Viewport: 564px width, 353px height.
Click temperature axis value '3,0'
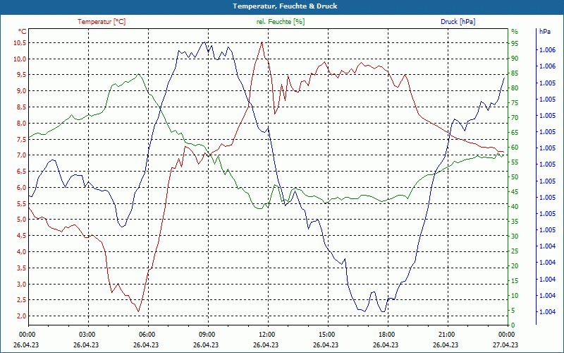pos(21,285)
